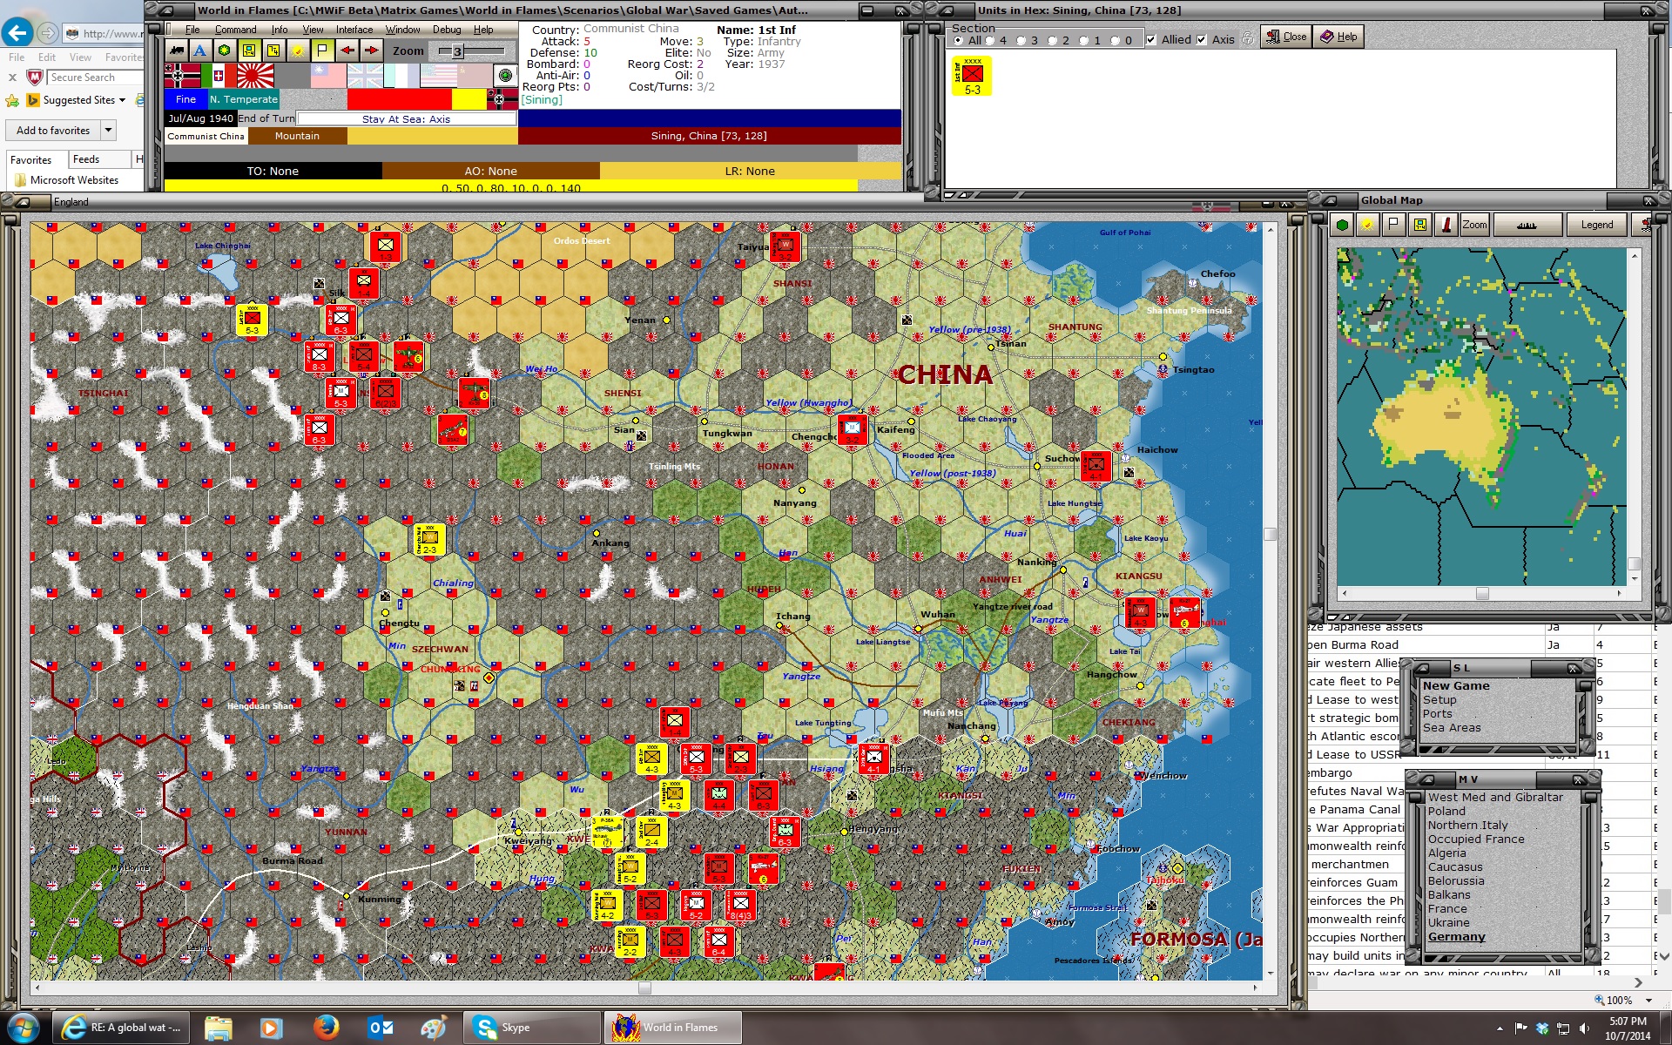Select Section radio button 3
The image size is (1672, 1045).
1021,40
